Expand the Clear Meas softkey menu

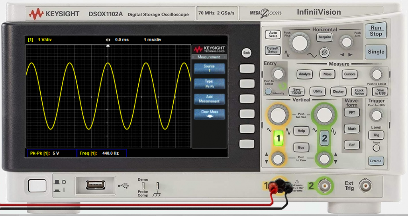click(209, 114)
